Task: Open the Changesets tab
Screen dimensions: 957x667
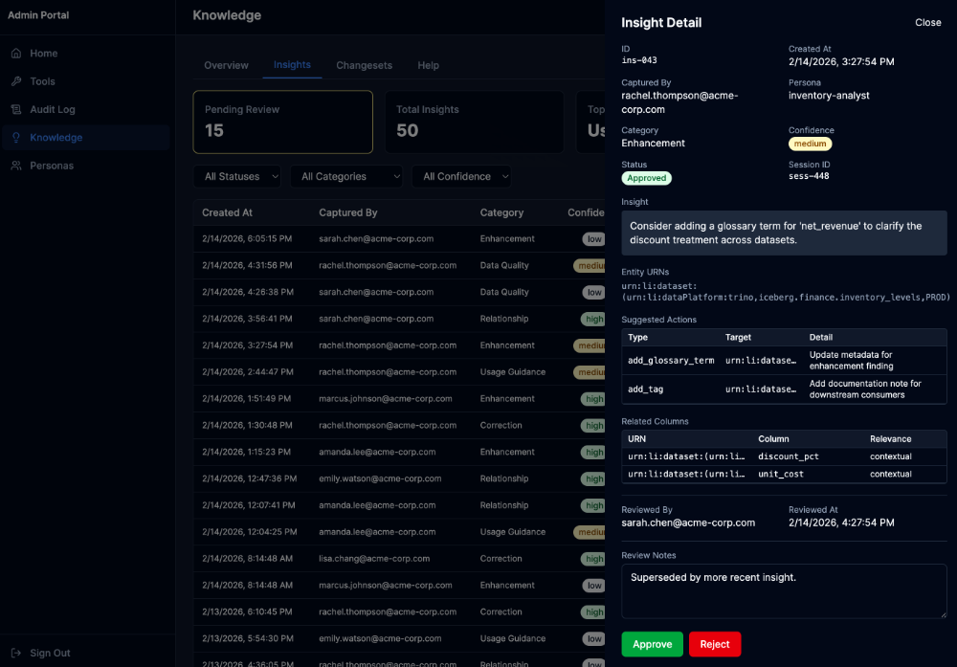Action: click(364, 65)
